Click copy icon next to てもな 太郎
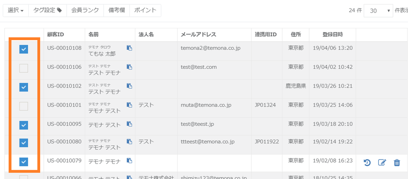This screenshot has width=408, height=179. click(x=129, y=48)
